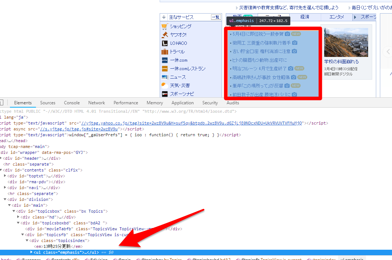Click the 天気・災害 weather icon
This screenshot has height=260, width=392.
(x=164, y=86)
